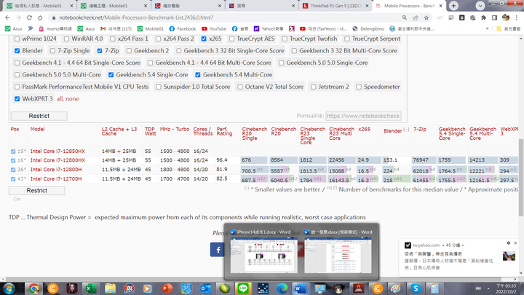Image resolution: width=524 pixels, height=295 pixels.
Task: Click the upper Restrict button
Action: [x=39, y=116]
